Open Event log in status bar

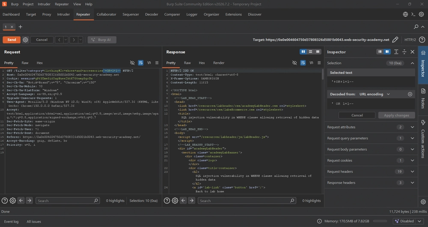tap(11, 221)
